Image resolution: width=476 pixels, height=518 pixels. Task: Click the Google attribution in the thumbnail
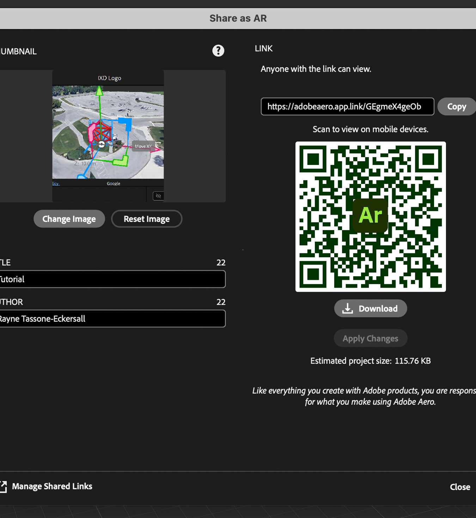[x=114, y=183]
